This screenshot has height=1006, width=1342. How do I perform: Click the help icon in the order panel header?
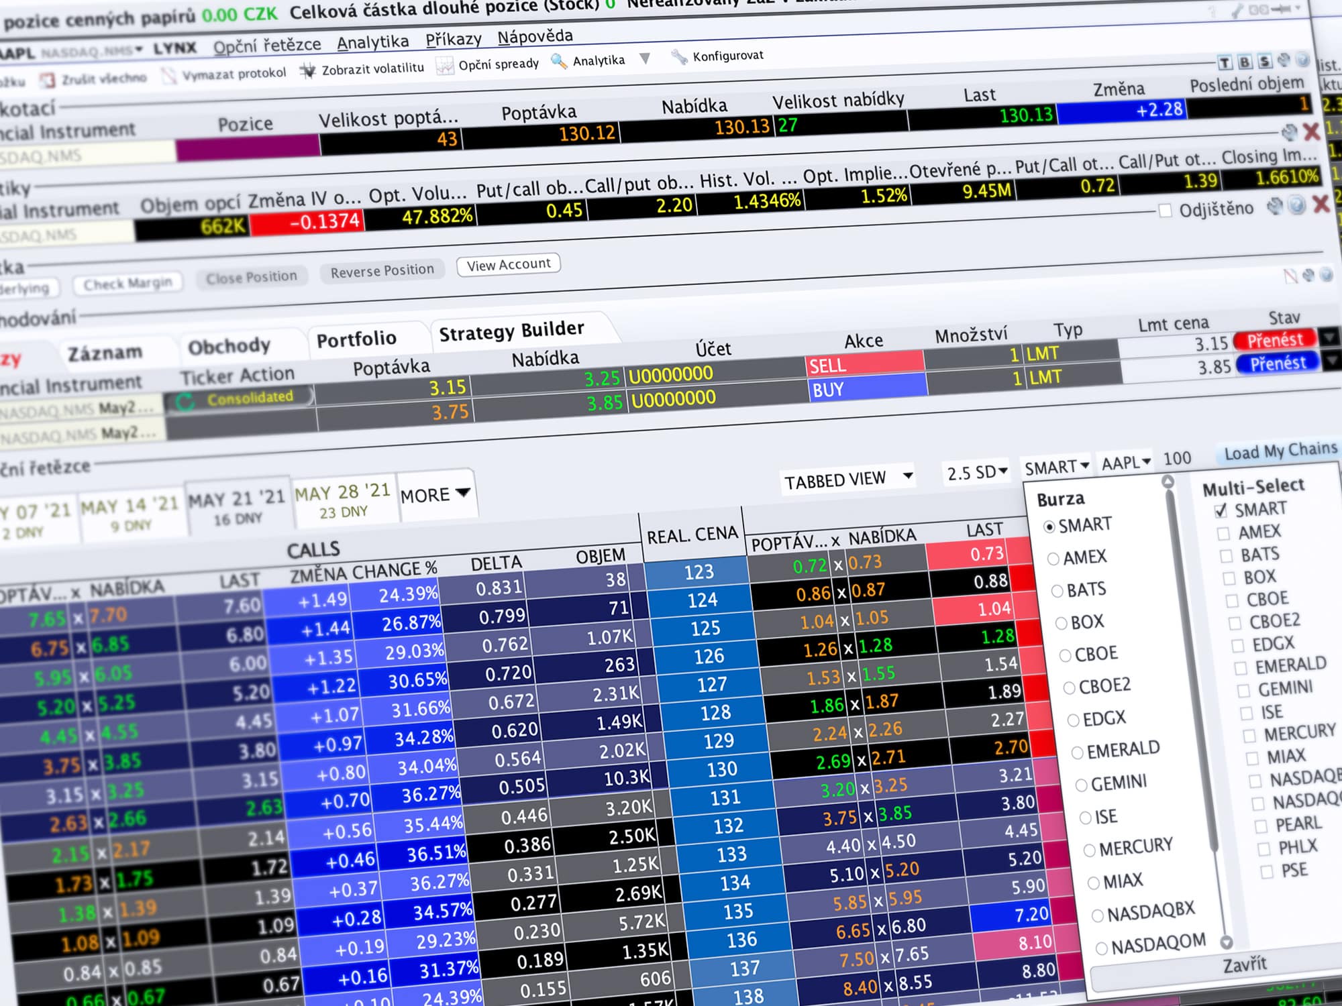coord(1326,274)
